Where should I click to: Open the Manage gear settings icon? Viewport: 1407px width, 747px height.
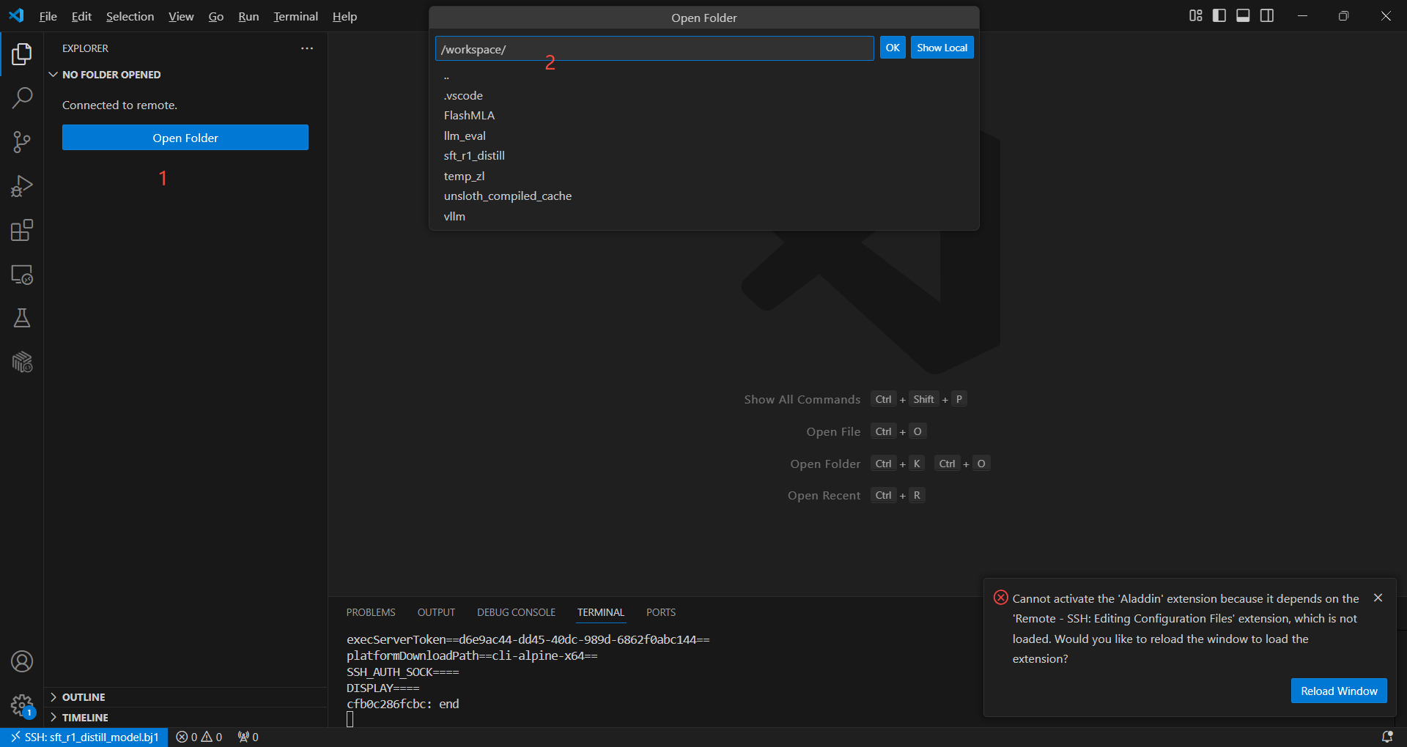tap(22, 705)
